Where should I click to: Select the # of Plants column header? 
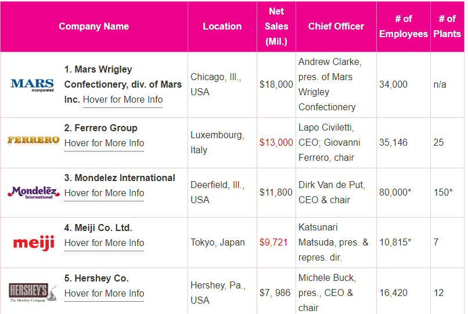[x=447, y=27]
